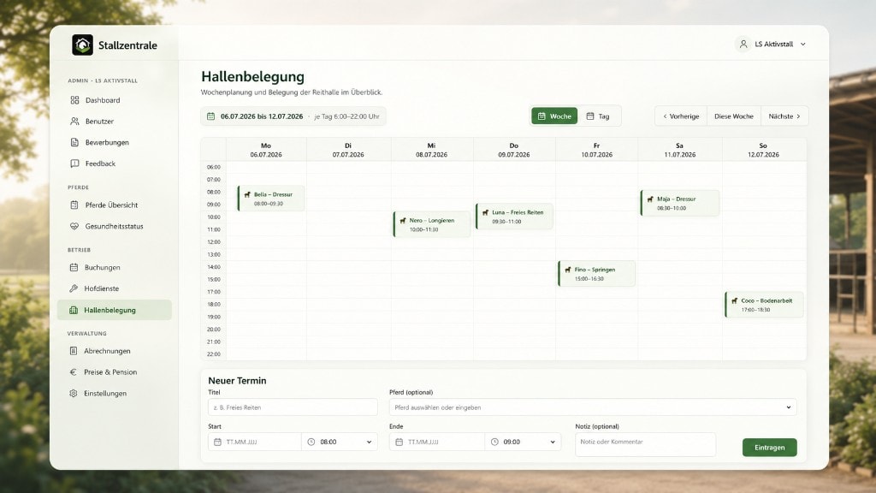
Task: Open Gesundheitsstatus page
Action: (115, 226)
